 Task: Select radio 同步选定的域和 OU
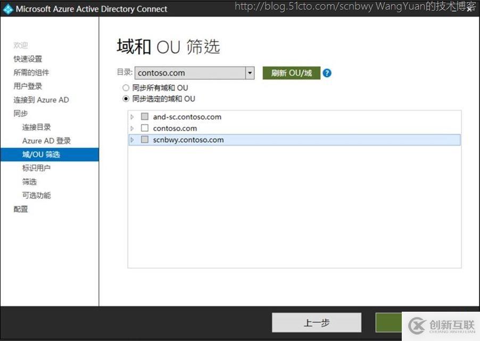(126, 99)
